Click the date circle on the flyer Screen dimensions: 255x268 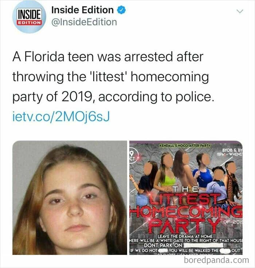pyautogui.click(x=133, y=155)
